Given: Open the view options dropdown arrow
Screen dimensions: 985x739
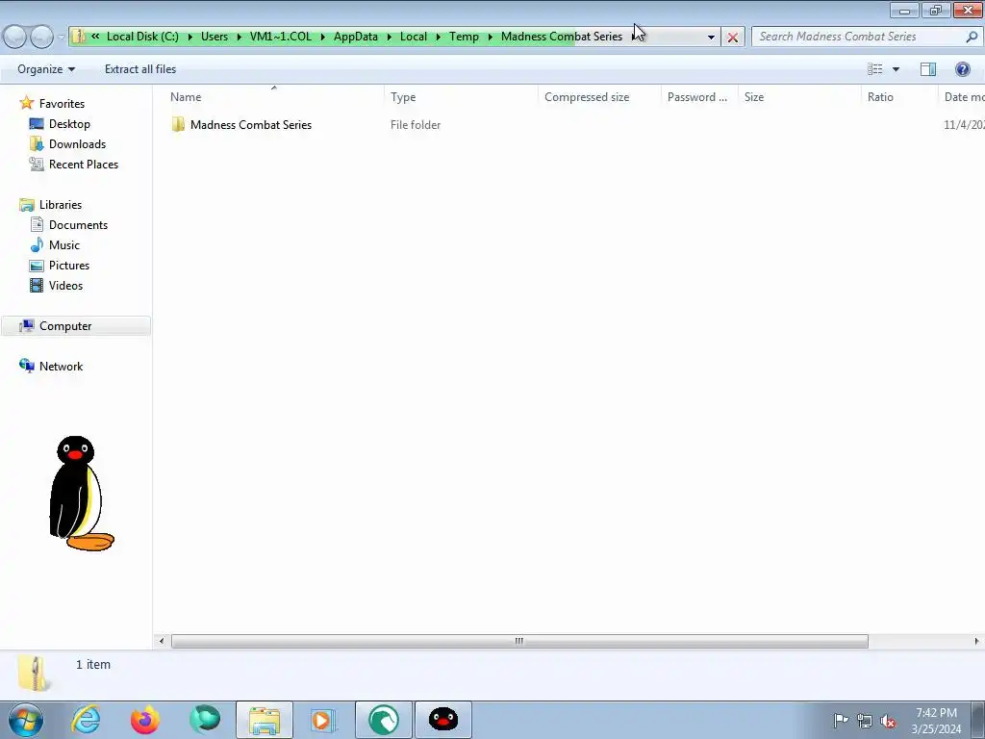Looking at the screenshot, I should point(896,69).
